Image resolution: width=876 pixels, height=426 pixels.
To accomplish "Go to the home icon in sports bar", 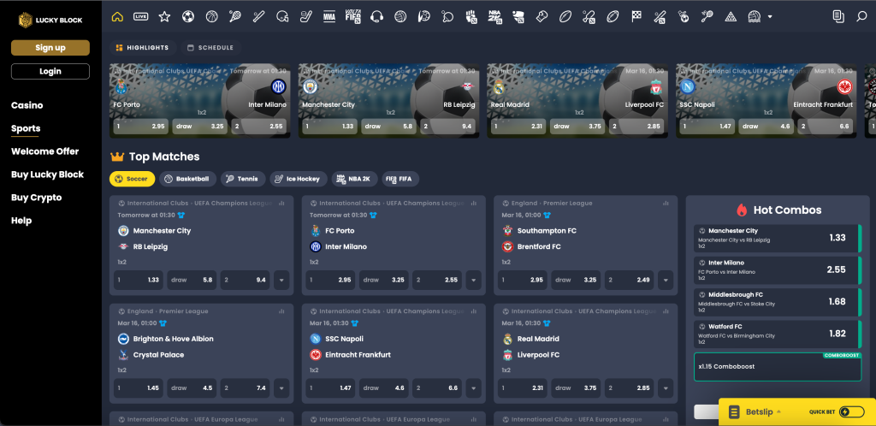I will 117,17.
